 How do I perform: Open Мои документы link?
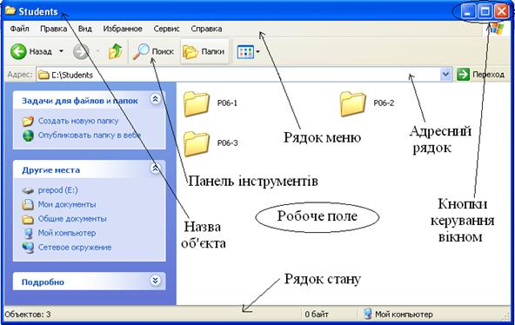pos(67,204)
